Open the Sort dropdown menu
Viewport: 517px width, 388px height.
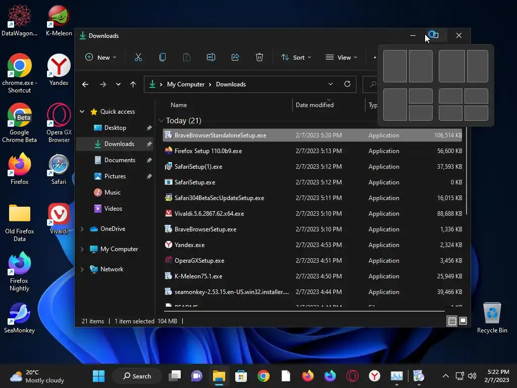296,58
